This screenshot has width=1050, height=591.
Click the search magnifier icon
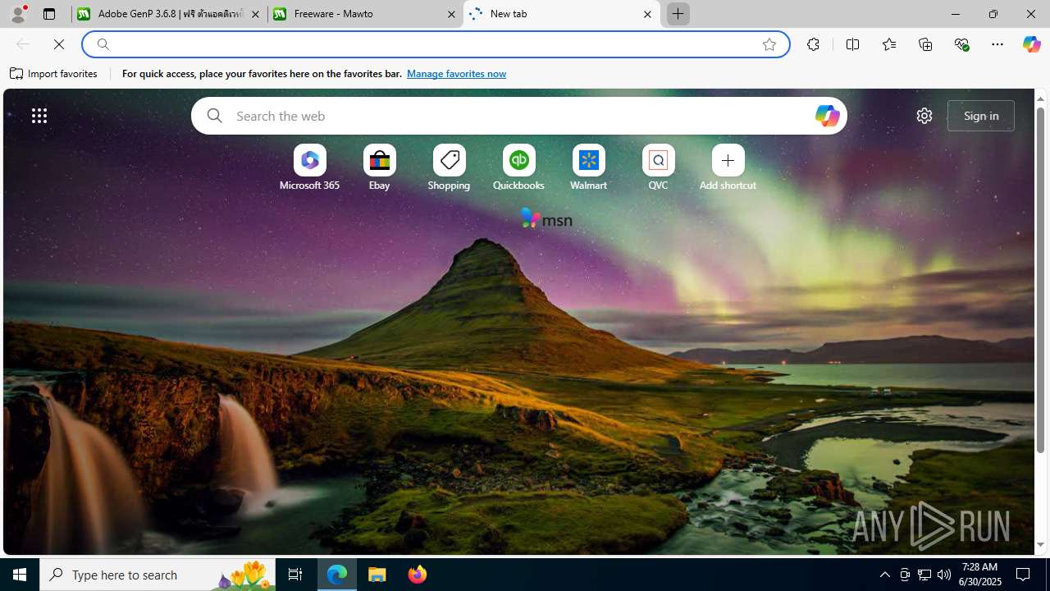click(214, 116)
